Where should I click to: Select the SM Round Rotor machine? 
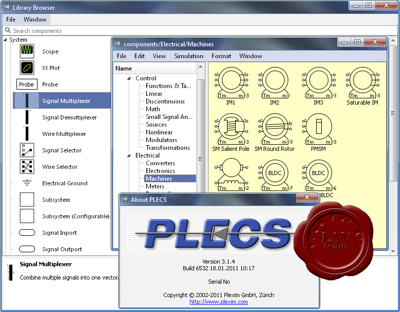coord(275,129)
